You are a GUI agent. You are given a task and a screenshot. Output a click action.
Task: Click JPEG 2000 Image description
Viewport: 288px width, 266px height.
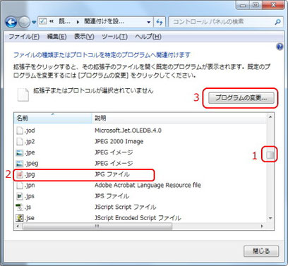click(119, 142)
